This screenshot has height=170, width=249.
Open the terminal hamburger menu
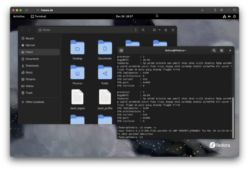[222, 50]
